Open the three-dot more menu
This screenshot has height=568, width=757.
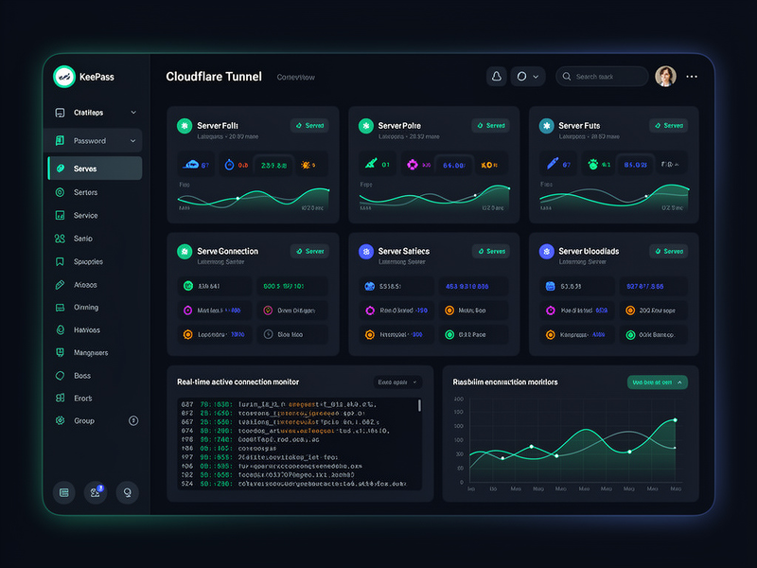692,77
